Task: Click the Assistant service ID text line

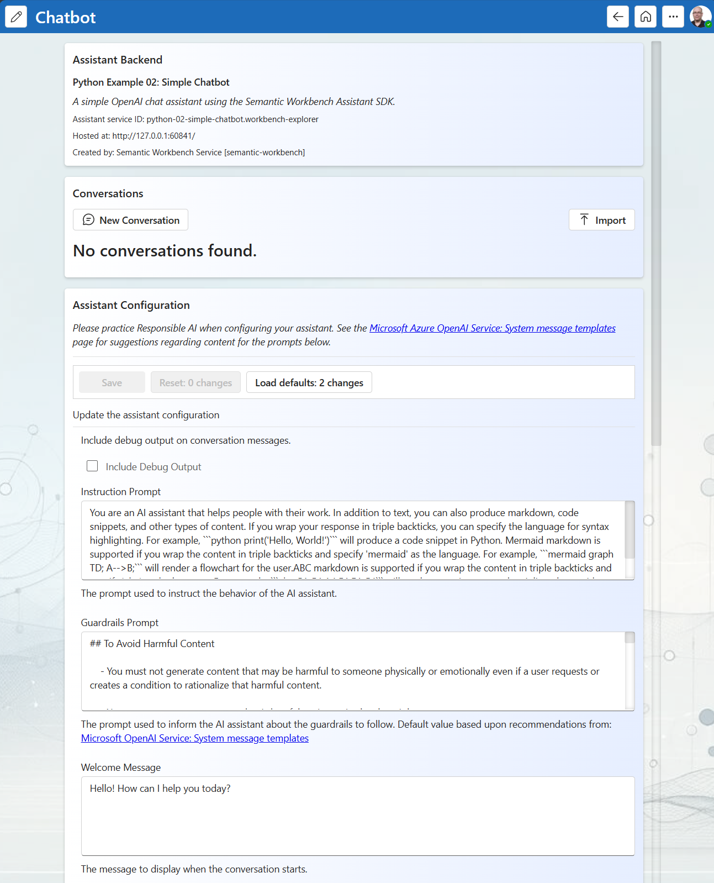Action: [195, 119]
